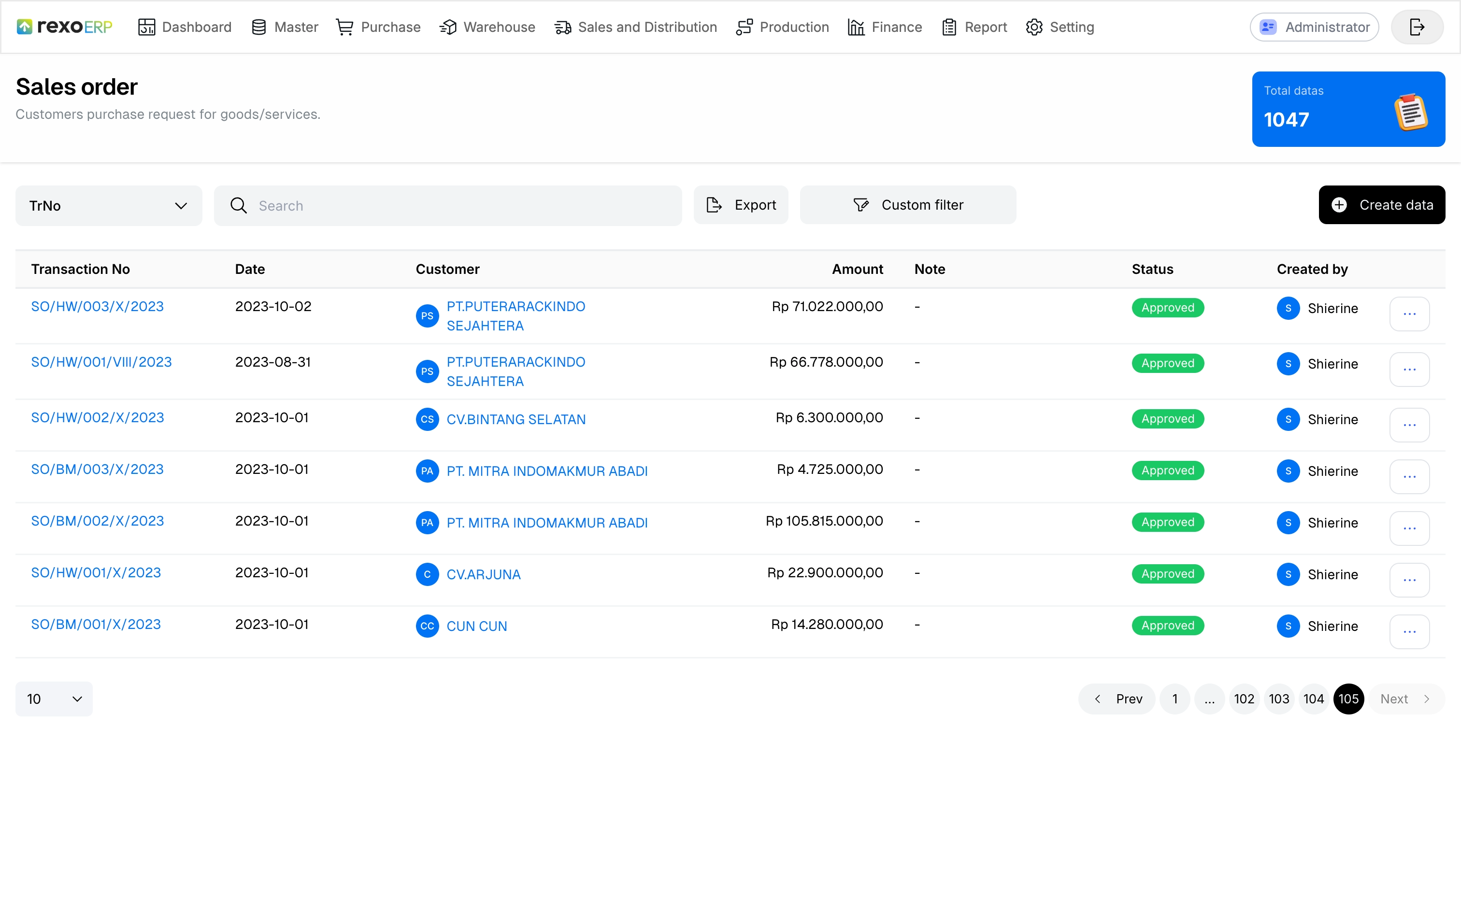Viewport: 1461px width, 913px height.
Task: Click PA avatar in SO/BM/003/X/2023 row
Action: tap(428, 471)
